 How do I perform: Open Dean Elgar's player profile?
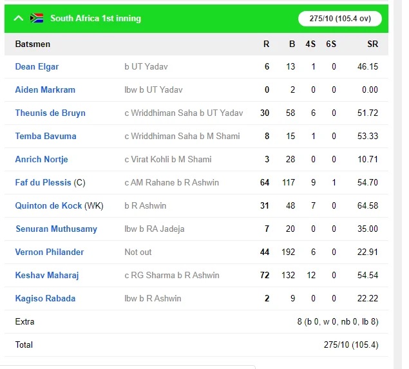[37, 66]
